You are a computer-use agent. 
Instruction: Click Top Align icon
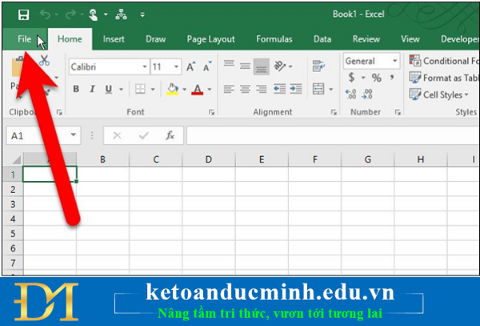pyautogui.click(x=229, y=64)
